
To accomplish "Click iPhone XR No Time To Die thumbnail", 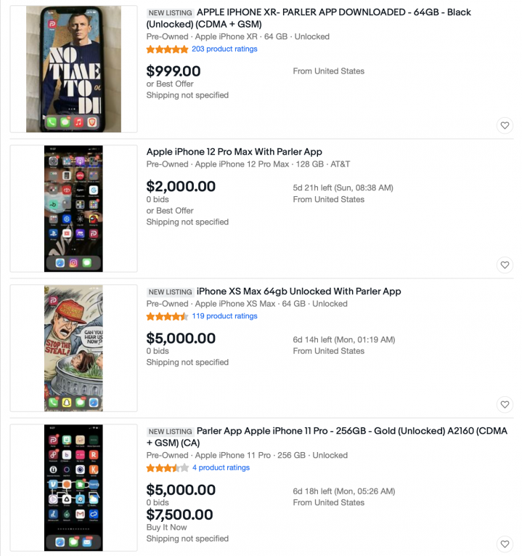I will (x=73, y=69).
